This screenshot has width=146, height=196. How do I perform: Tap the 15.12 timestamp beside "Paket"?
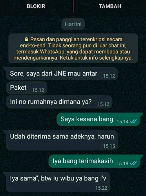(38, 90)
